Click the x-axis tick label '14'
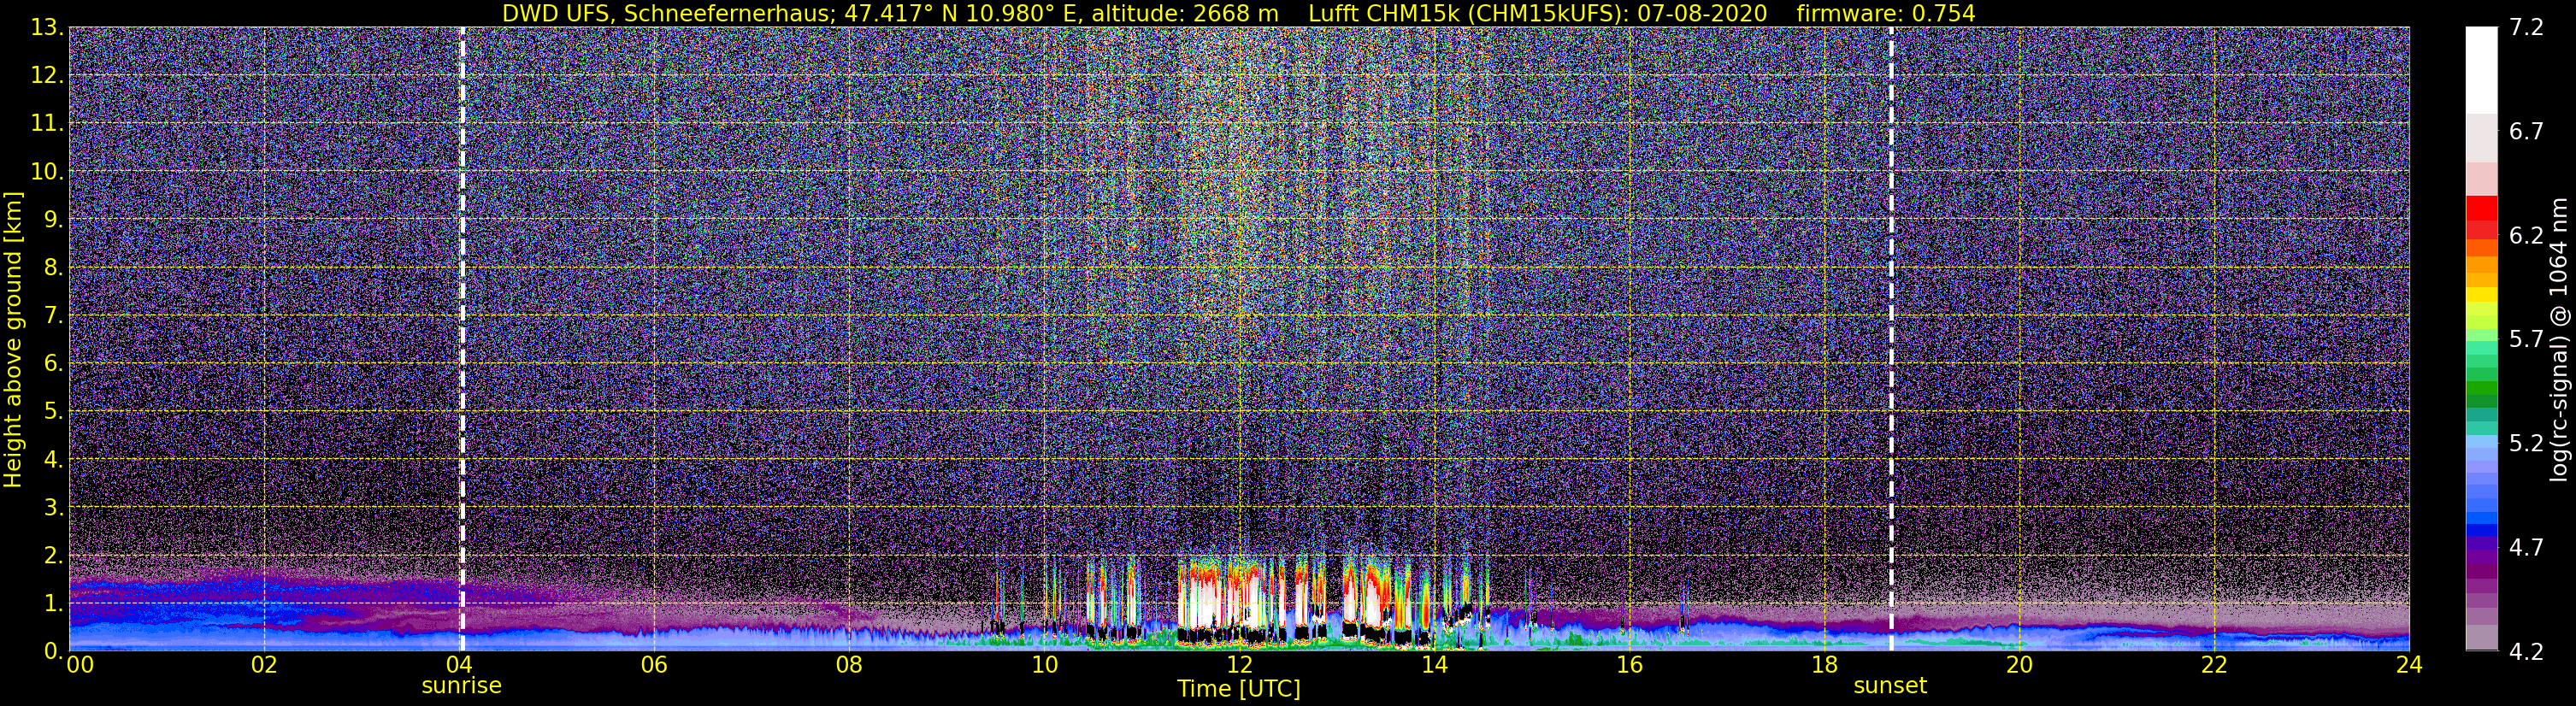 click(1434, 666)
